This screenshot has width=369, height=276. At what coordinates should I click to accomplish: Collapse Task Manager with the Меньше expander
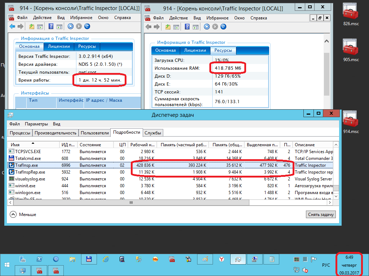click(23, 215)
